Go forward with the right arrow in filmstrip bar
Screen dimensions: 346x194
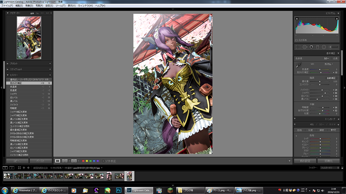[x=28, y=168]
